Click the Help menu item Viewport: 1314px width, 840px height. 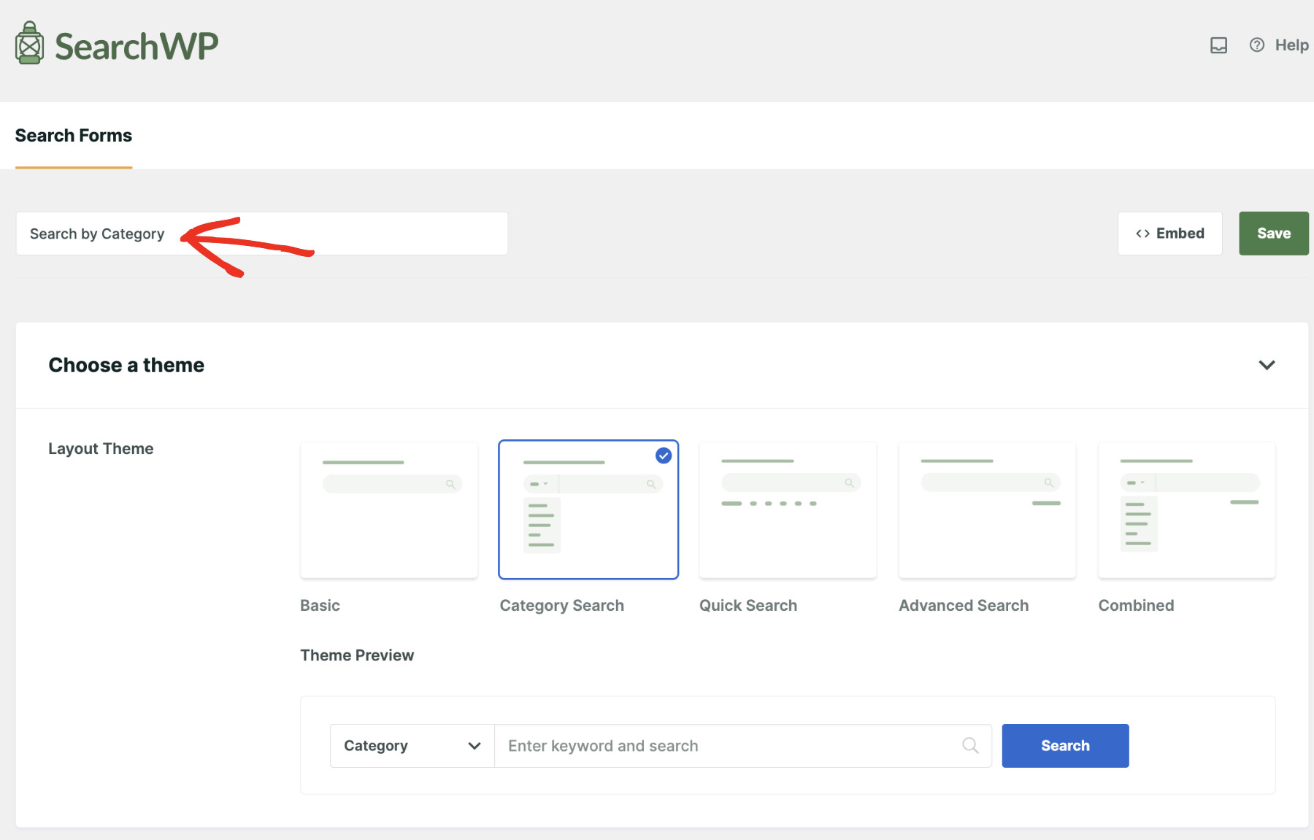pos(1291,45)
